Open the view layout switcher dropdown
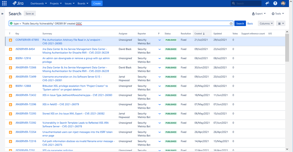293x152 pixels. [281, 23]
